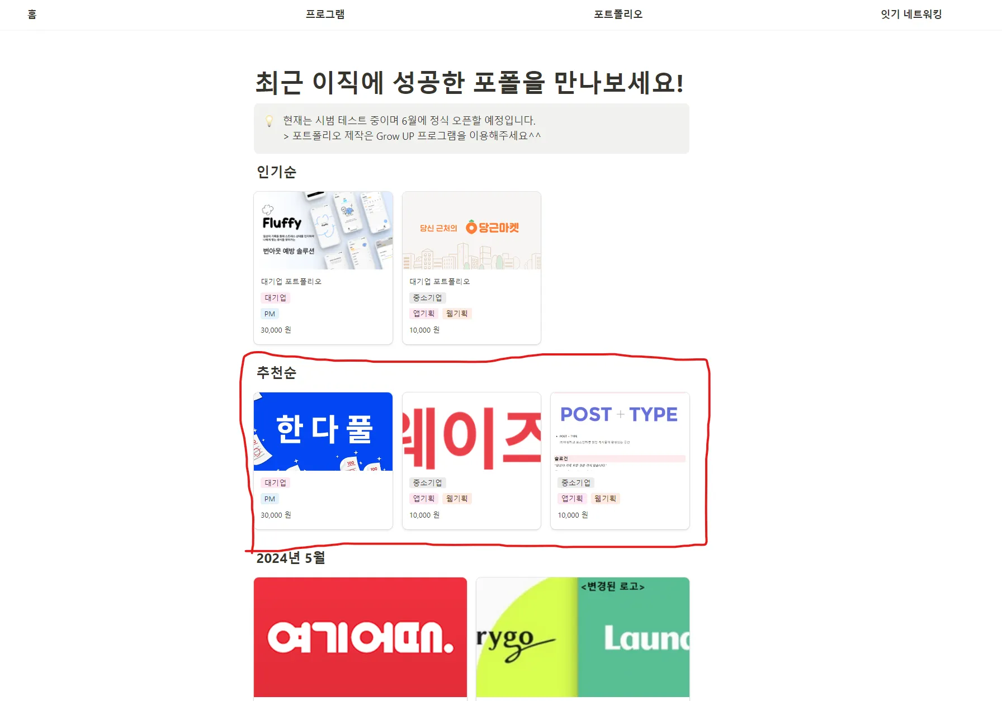Click the 웹기획 tag on the 웨이즈 card
The width and height of the screenshot is (1002, 701).
(x=457, y=499)
